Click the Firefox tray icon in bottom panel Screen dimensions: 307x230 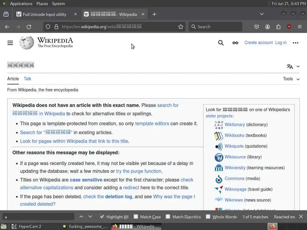tap(272, 226)
